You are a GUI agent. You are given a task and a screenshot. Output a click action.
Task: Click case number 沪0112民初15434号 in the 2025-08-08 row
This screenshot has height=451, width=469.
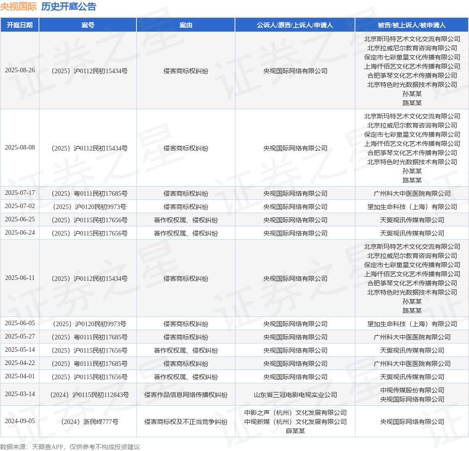89,149
